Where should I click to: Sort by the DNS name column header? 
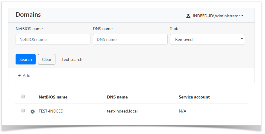(117, 97)
